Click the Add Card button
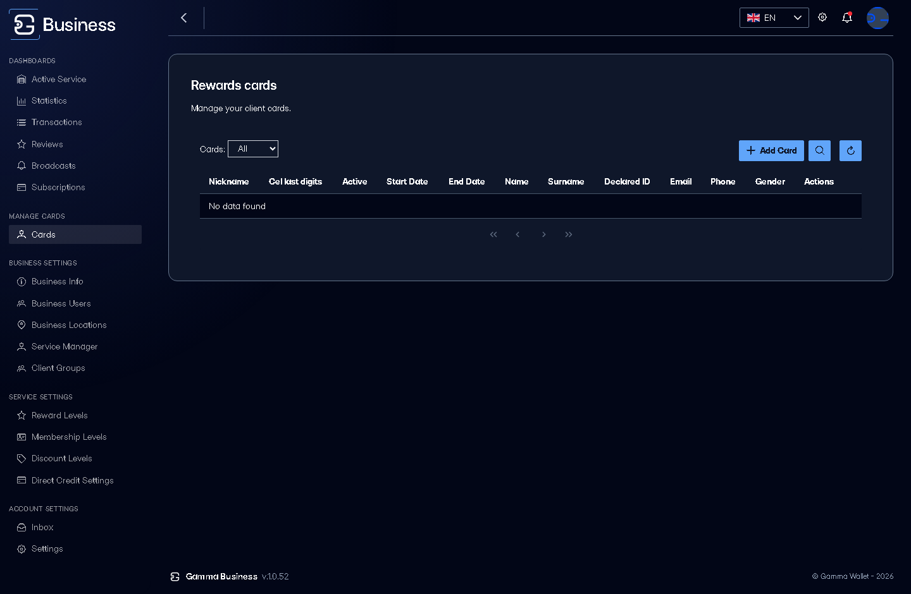Viewport: 911px width, 594px height. [x=771, y=150]
